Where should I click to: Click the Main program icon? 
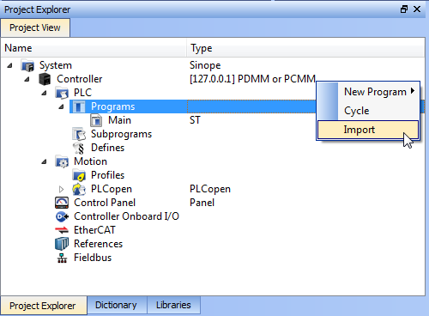coord(96,120)
